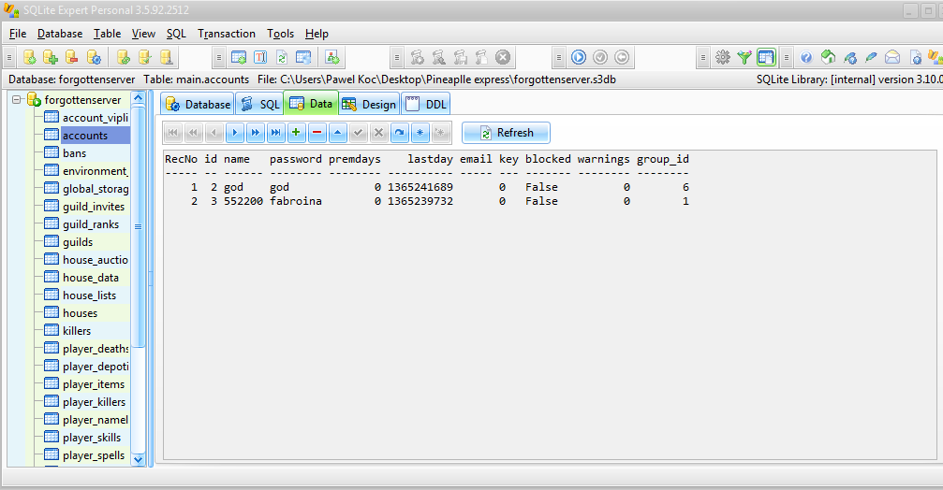Select the guilds table

pos(78,242)
